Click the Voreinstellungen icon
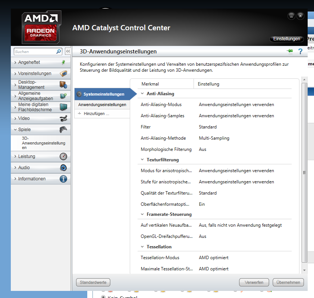314x298 pixels. click(63, 74)
